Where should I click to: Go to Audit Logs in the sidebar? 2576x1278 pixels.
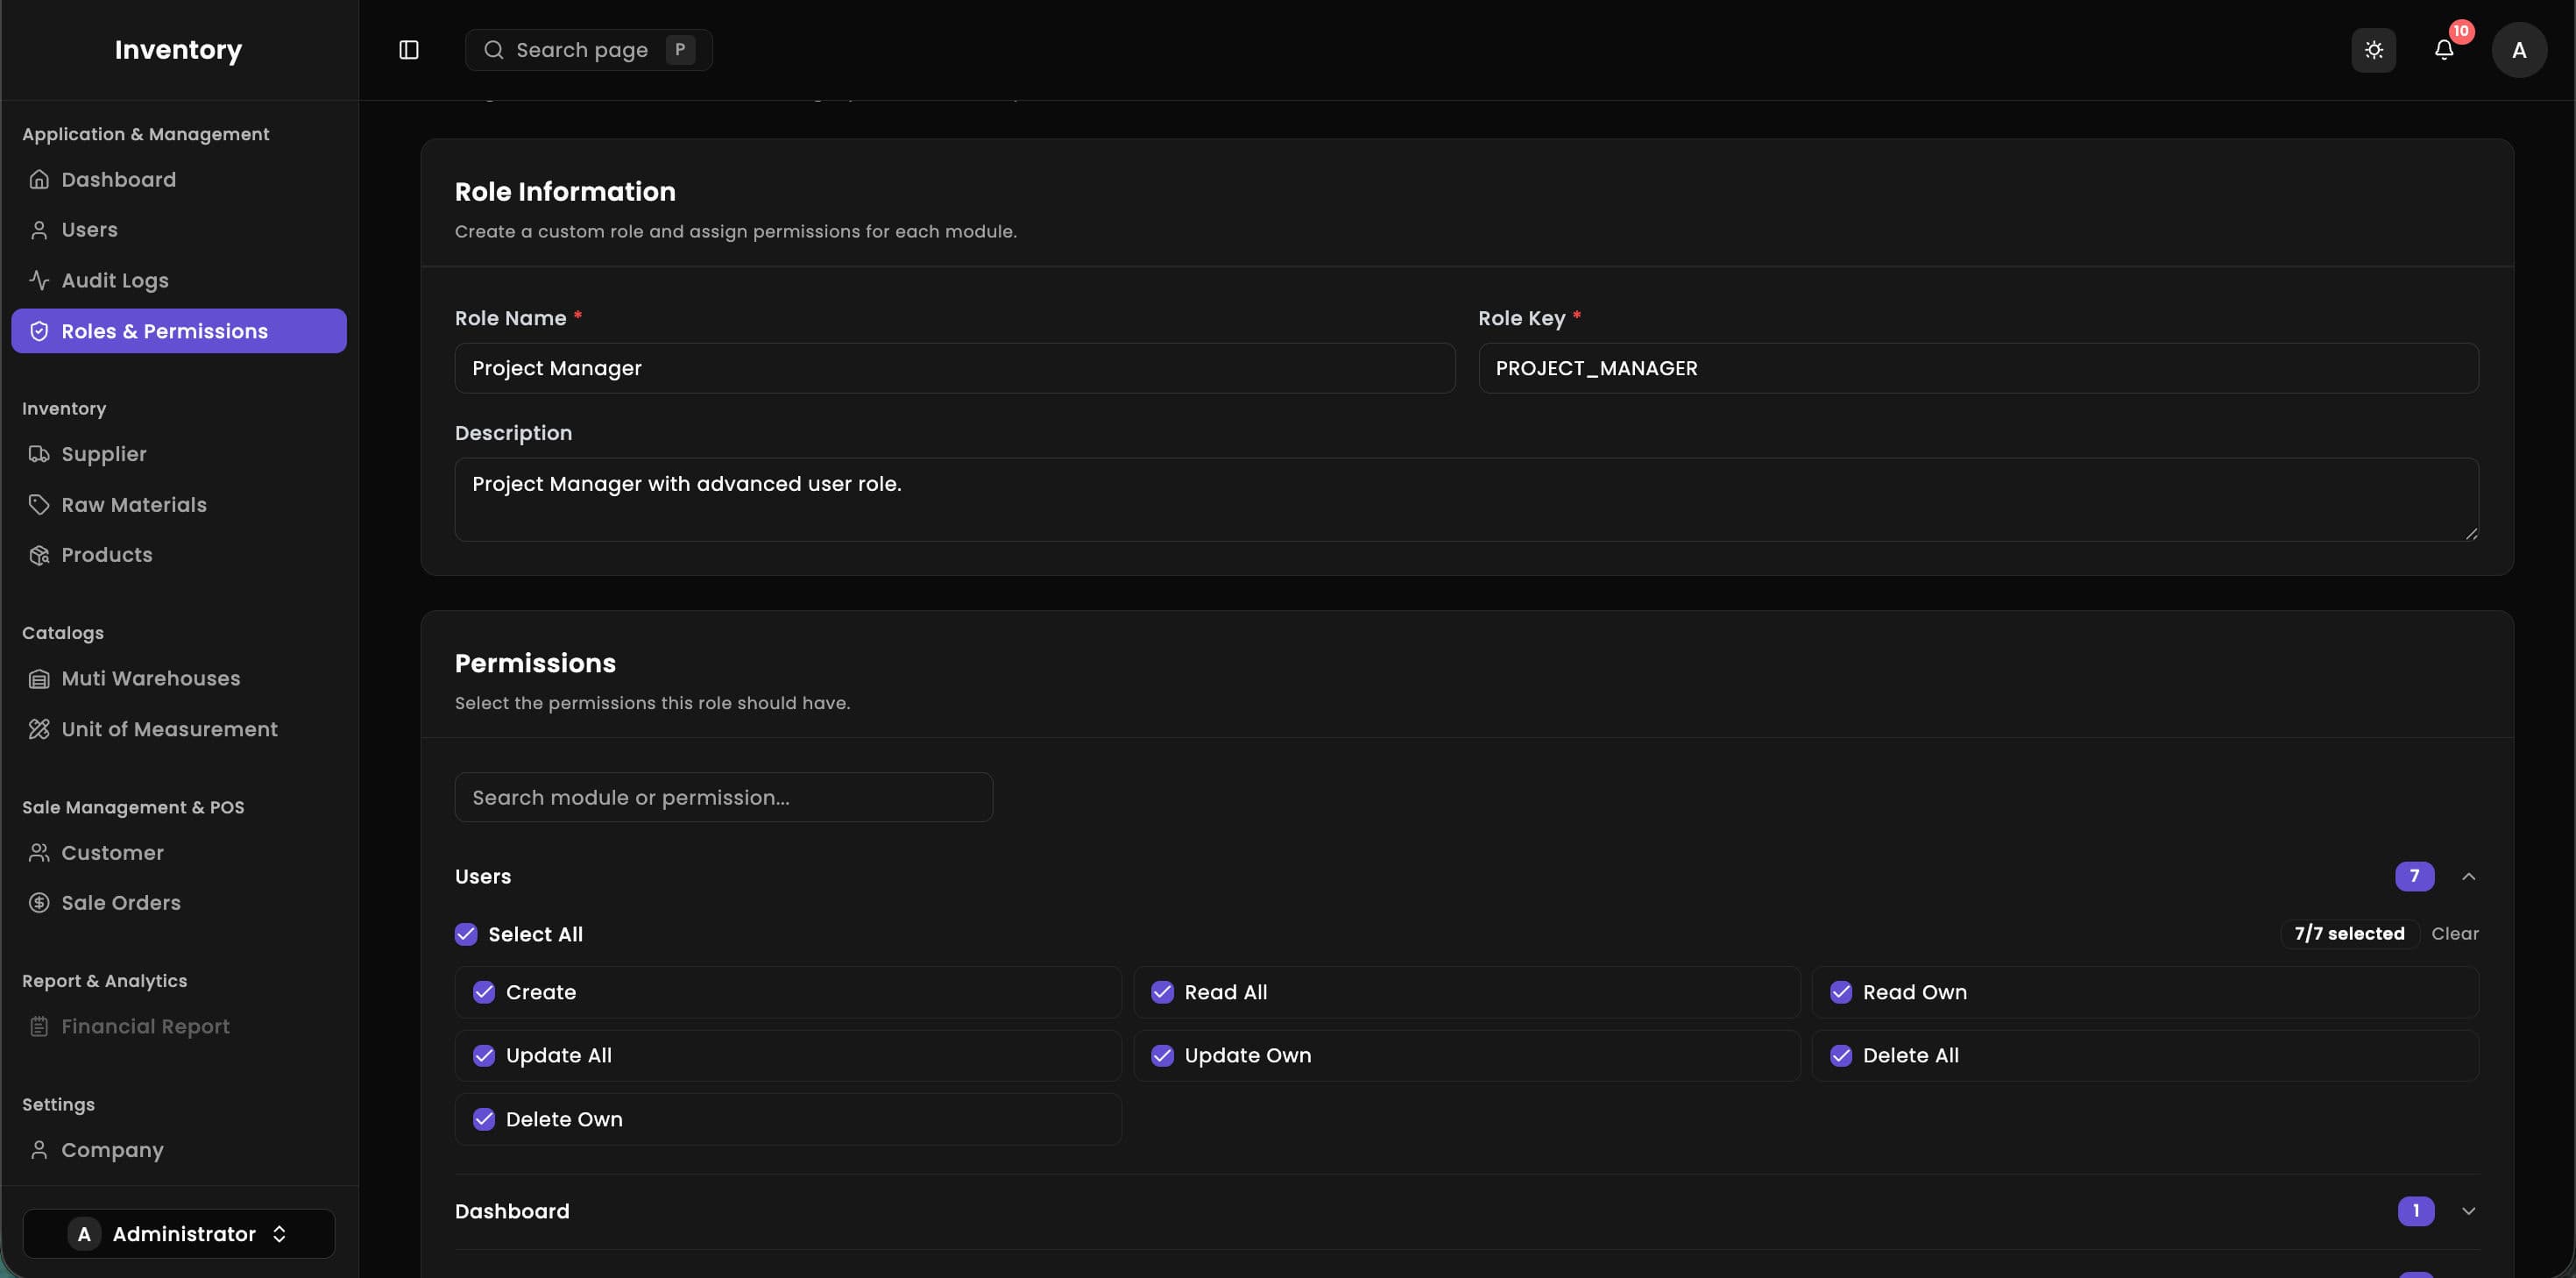click(179, 280)
